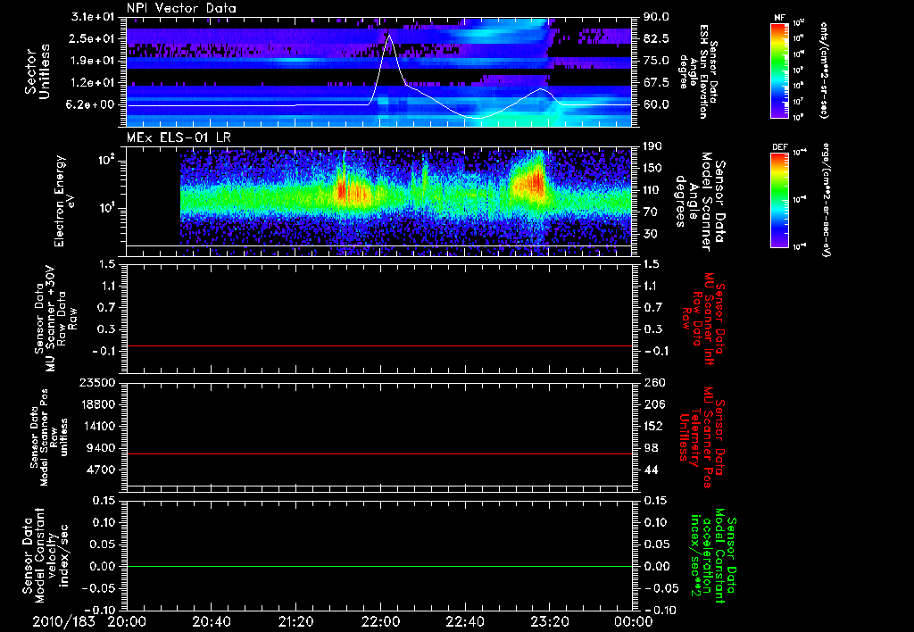Click the '22:00' time axis tick label

tap(380, 621)
